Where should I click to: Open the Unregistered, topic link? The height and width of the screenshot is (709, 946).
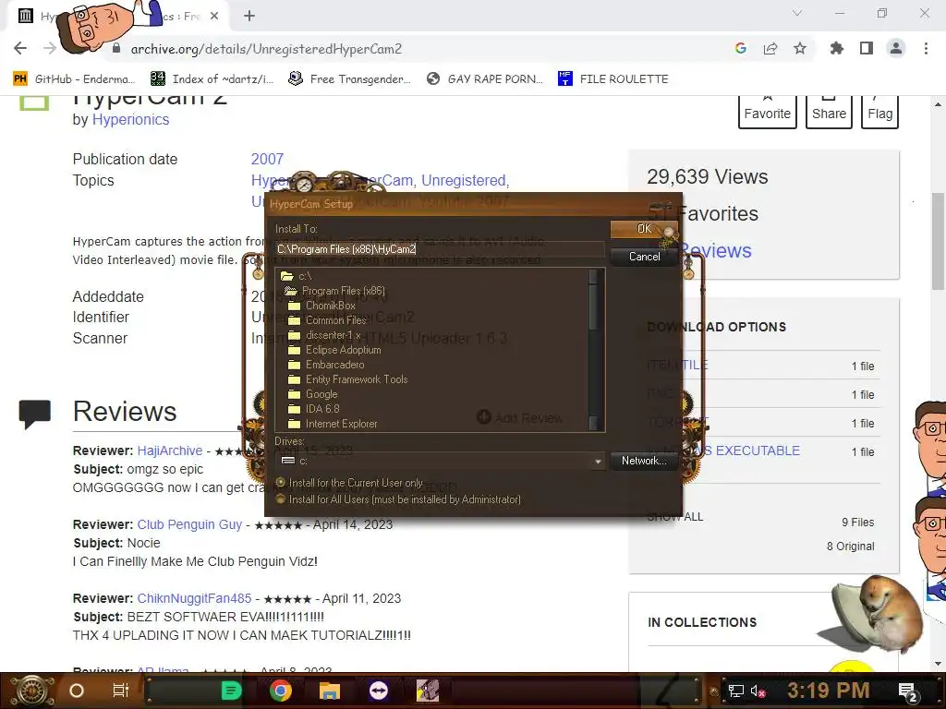466,180
